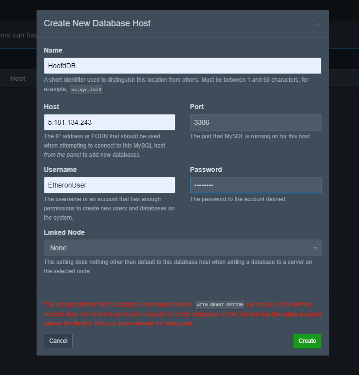Click the Port label

coord(197,107)
